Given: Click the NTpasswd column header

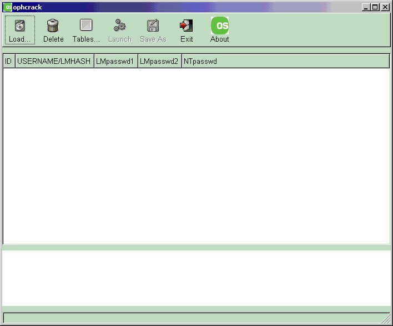Looking at the screenshot, I should [285, 61].
